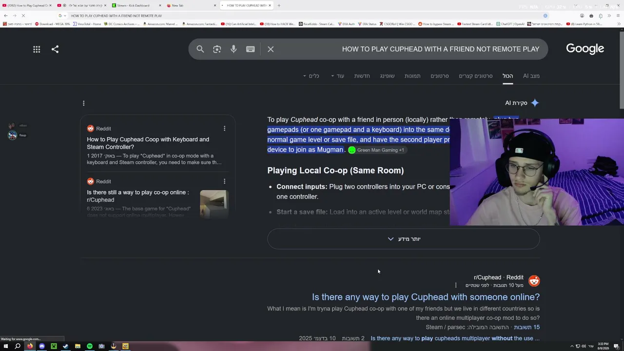Open Google Lens image search
624x351 pixels.
217,49
